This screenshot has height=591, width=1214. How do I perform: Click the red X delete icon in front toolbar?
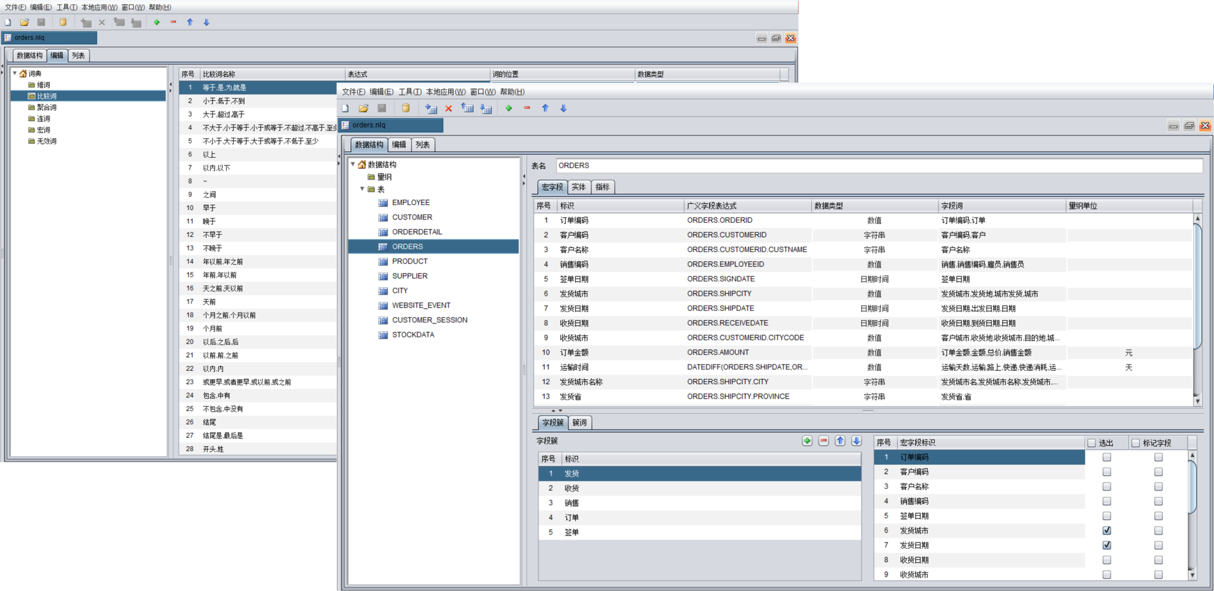[x=449, y=108]
